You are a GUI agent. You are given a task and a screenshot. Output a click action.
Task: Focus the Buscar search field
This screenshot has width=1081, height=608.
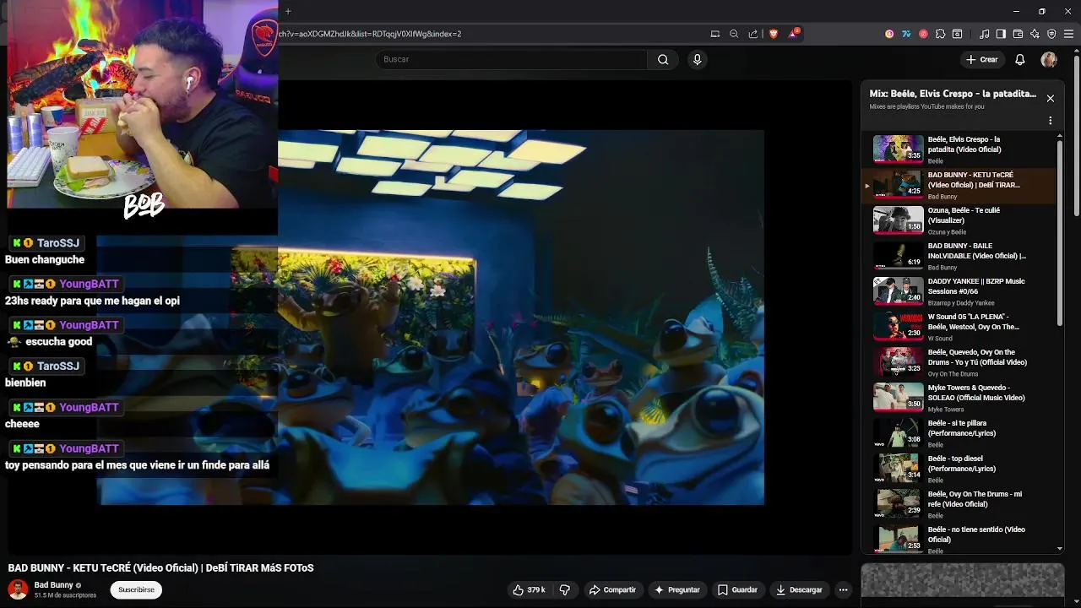point(512,59)
